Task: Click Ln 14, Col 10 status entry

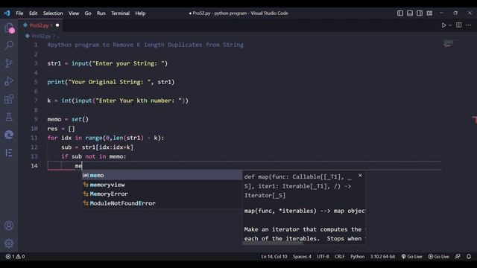Action: pos(274,256)
